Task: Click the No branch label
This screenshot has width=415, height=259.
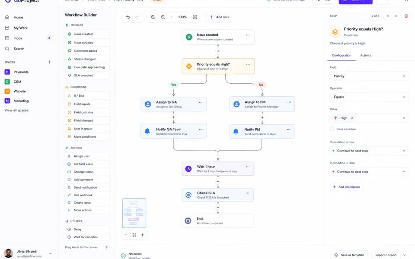Action: (261, 85)
